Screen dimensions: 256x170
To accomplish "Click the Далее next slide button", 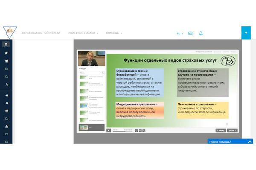I will [x=233, y=130].
